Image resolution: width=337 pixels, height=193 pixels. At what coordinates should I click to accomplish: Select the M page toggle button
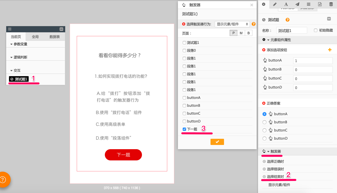click(241, 33)
